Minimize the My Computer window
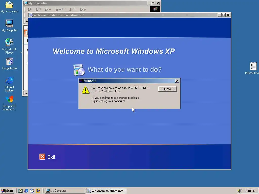This screenshot has height=194, width=259. (x=149, y=3)
